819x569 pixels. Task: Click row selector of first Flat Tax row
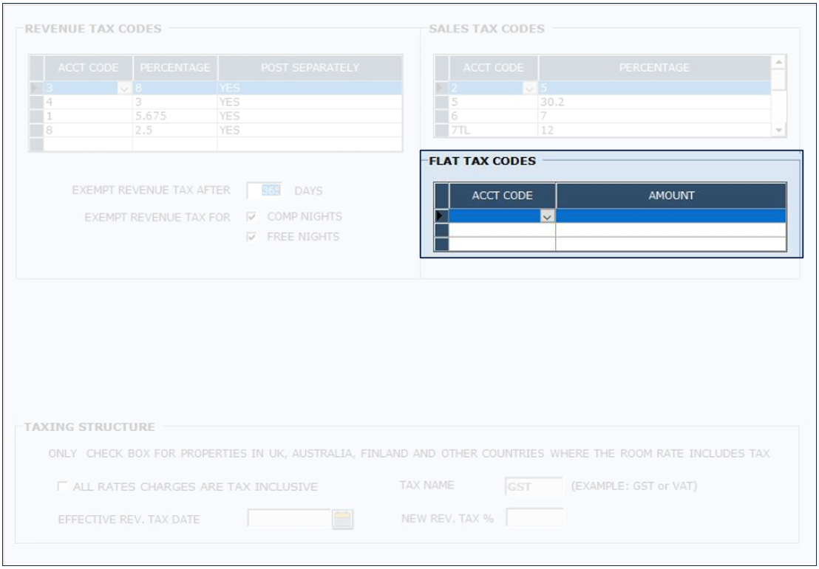point(442,216)
